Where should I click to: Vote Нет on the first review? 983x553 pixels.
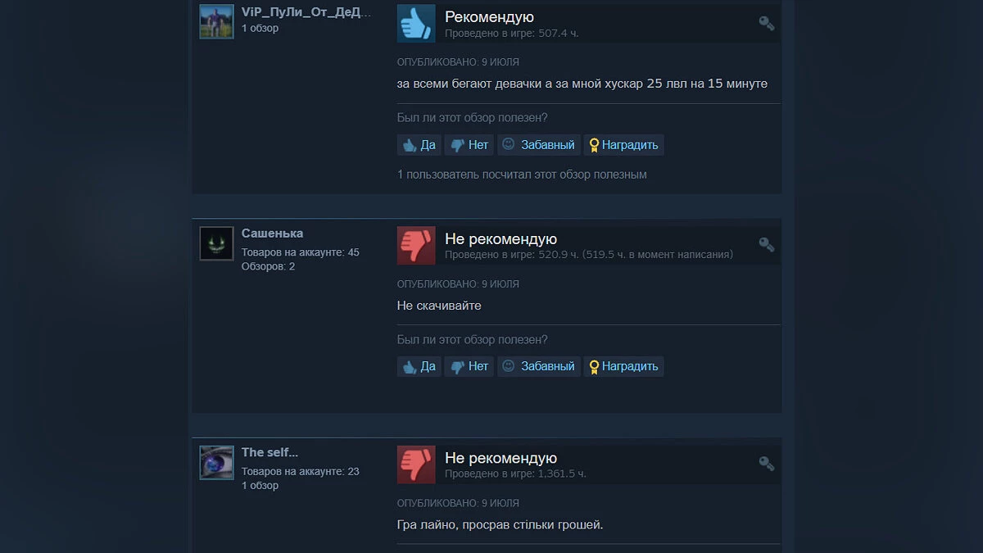[x=469, y=145]
